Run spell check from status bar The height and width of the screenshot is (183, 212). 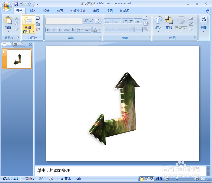51,179
